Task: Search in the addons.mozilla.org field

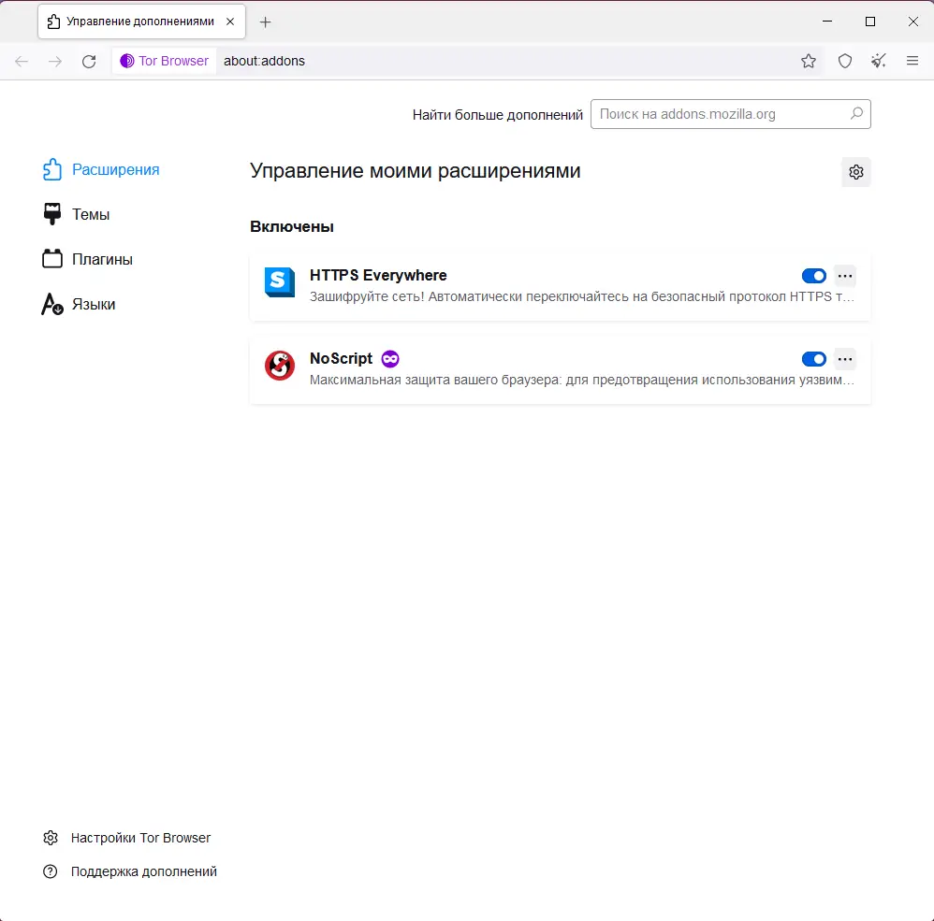Action: click(x=730, y=114)
